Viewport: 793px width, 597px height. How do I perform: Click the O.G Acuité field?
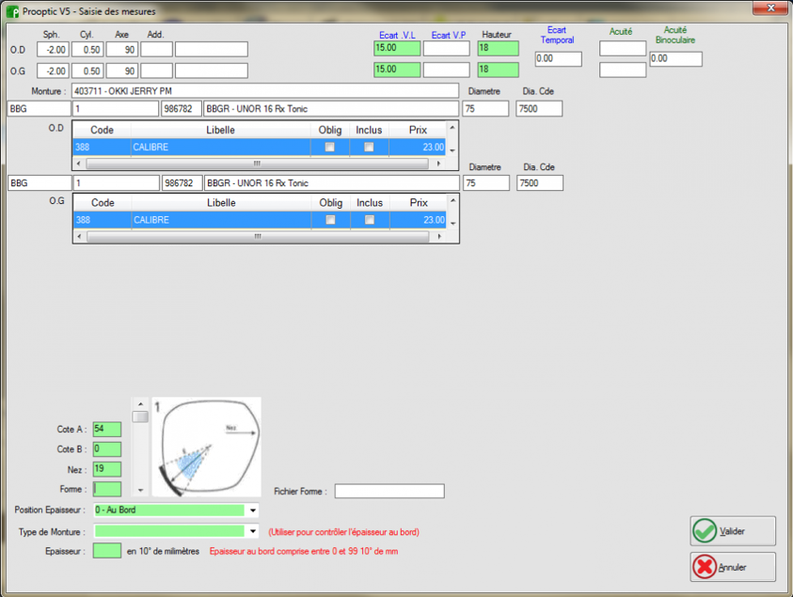click(x=623, y=70)
